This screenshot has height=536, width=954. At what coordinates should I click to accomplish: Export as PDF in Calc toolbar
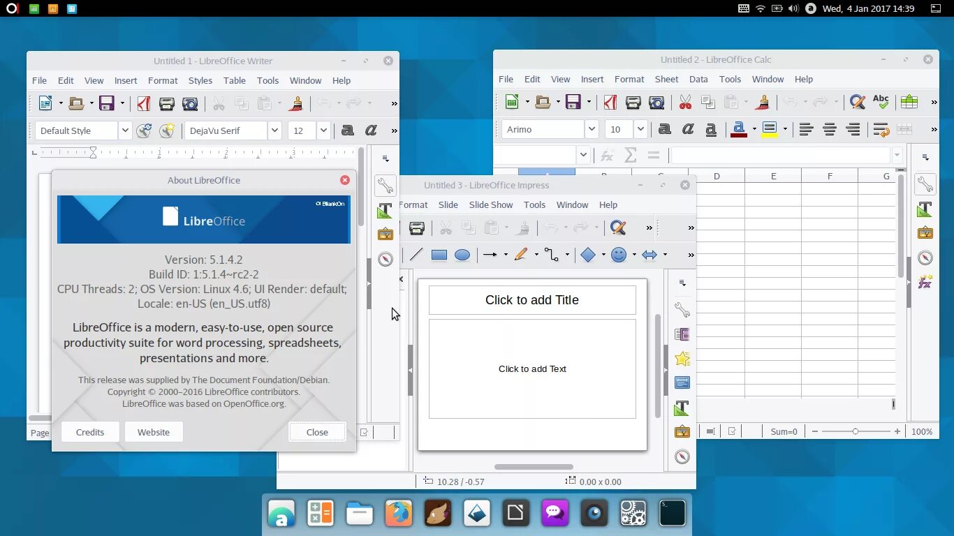(610, 102)
